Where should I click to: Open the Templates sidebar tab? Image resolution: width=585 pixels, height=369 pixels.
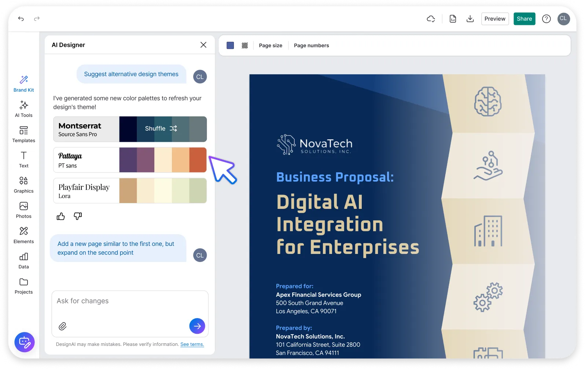click(24, 134)
